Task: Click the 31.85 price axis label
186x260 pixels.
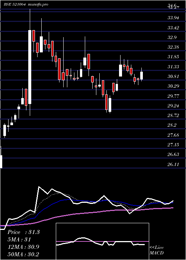Action: (x=173, y=57)
